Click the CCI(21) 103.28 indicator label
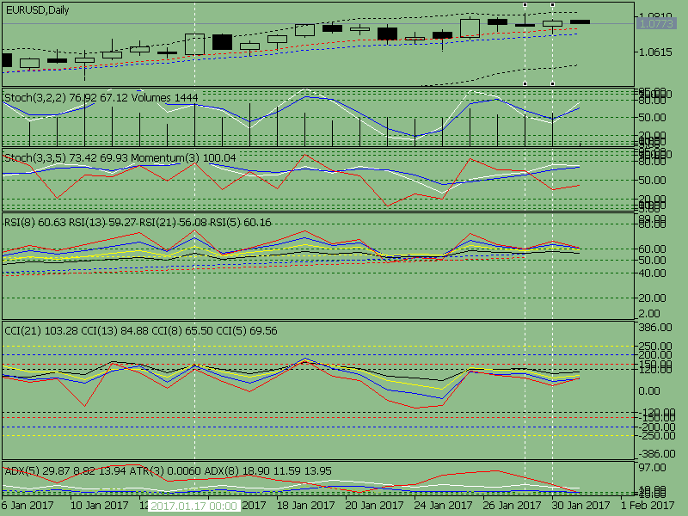 click(x=41, y=331)
